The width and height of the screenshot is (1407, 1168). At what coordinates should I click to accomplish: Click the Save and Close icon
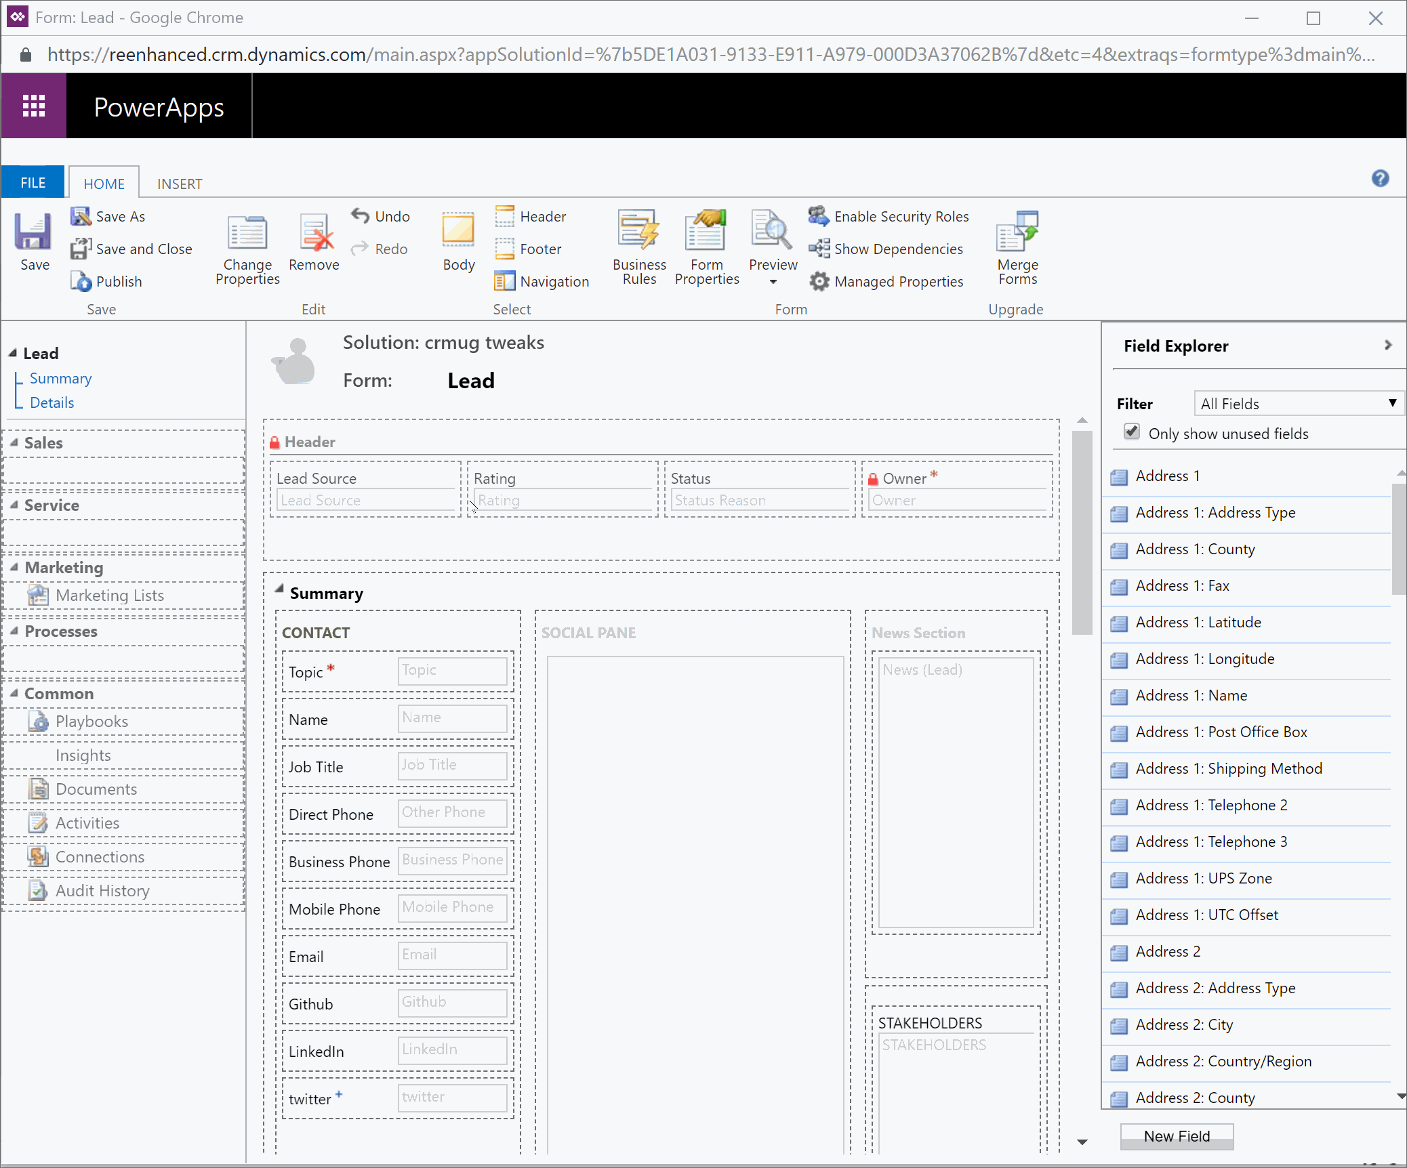(x=81, y=249)
